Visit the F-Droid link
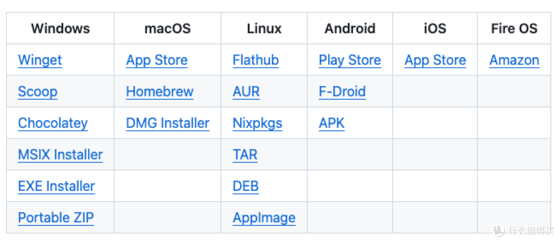Image resolution: width=559 pixels, height=242 pixels. 342,92
